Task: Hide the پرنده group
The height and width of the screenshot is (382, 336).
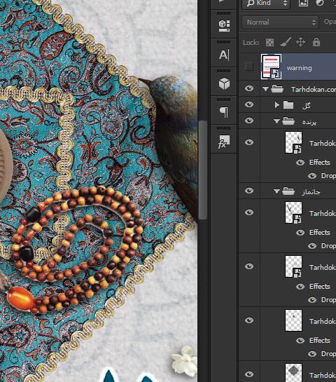Action: (x=249, y=121)
